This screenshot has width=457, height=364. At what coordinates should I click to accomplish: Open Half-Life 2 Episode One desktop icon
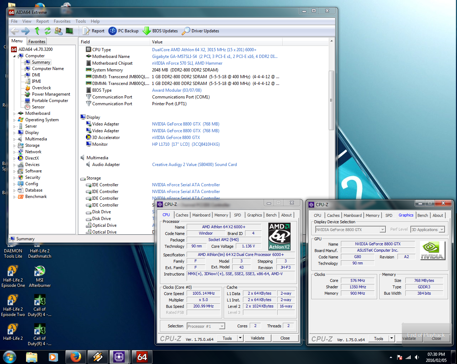(13, 277)
